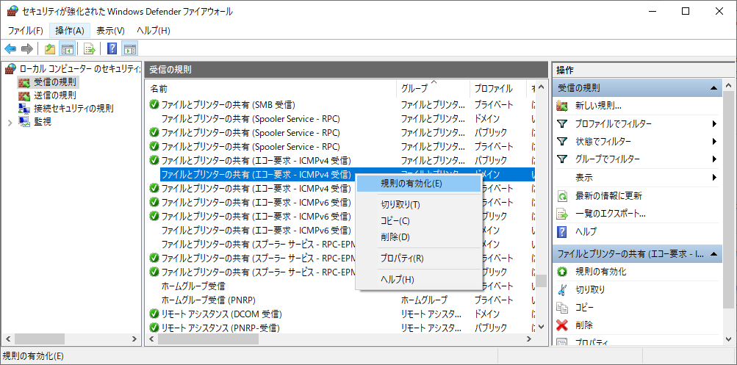This screenshot has height=365, width=737.
Task: Collapse the ファイルとプリンターの共有 actions section arrow
Action: pyautogui.click(x=713, y=253)
